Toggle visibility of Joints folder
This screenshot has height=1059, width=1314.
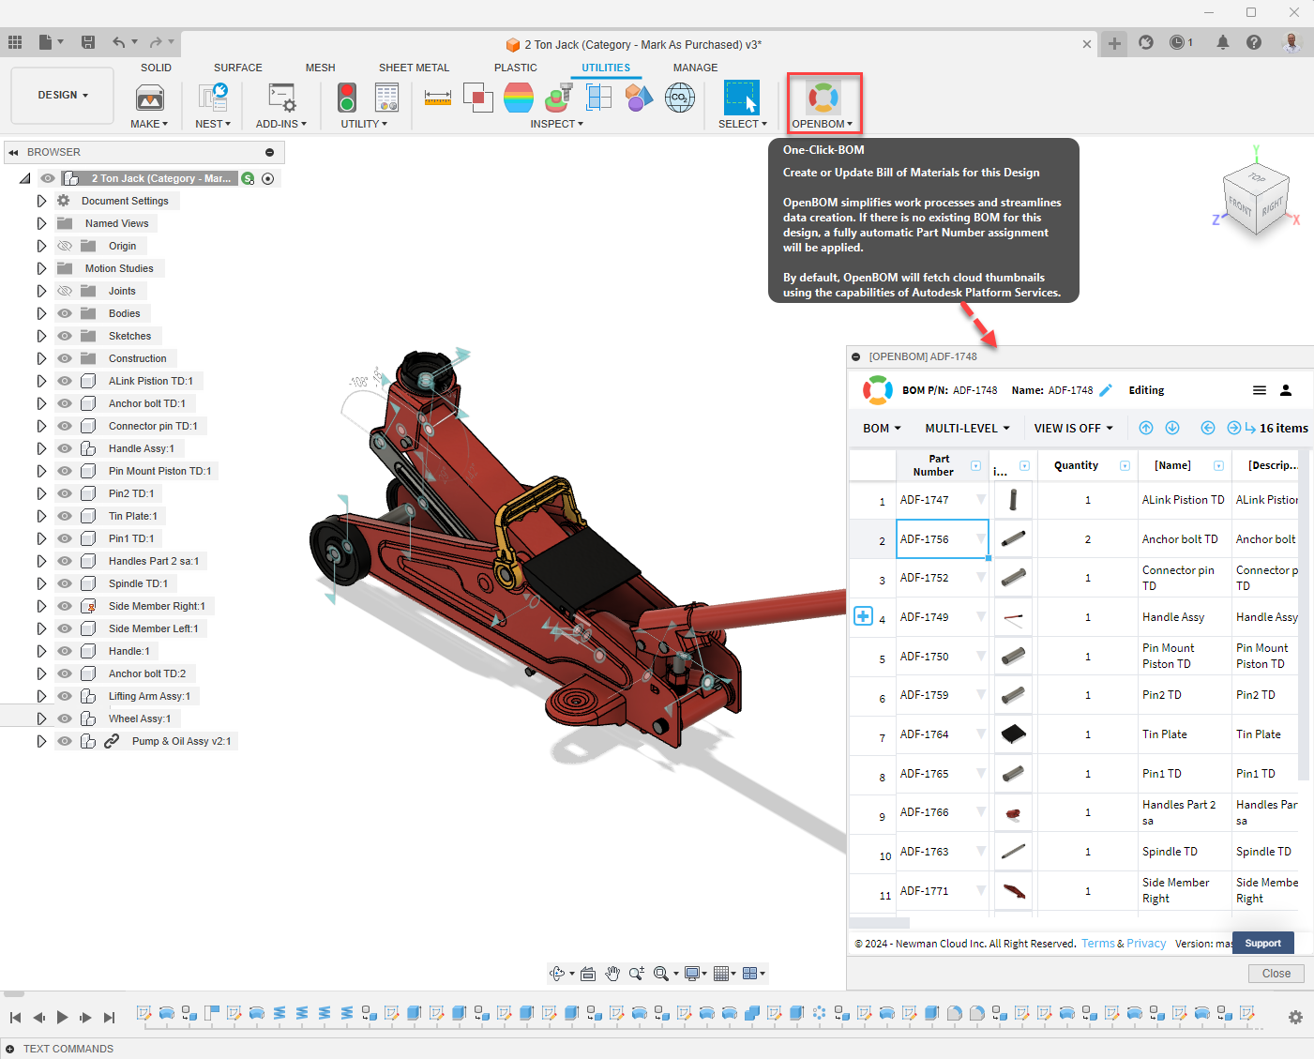(x=65, y=291)
